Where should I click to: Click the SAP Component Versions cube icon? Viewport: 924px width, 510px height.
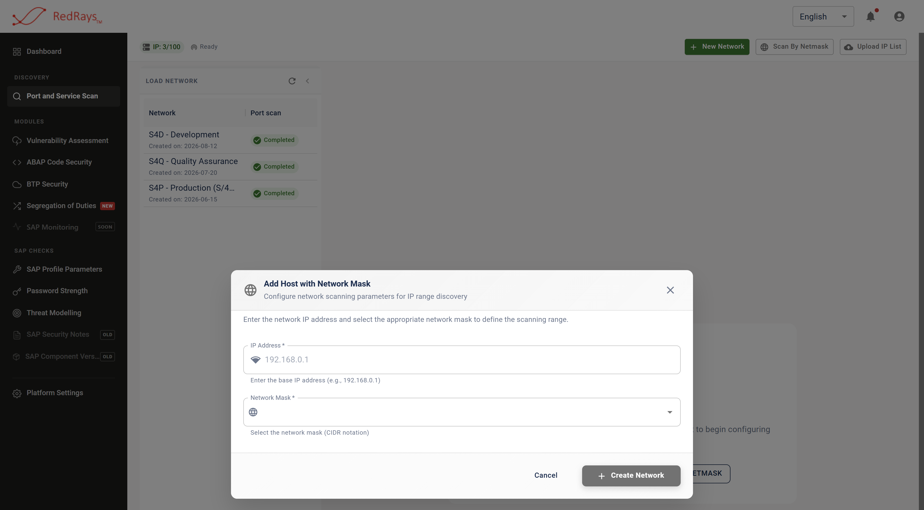[16, 357]
